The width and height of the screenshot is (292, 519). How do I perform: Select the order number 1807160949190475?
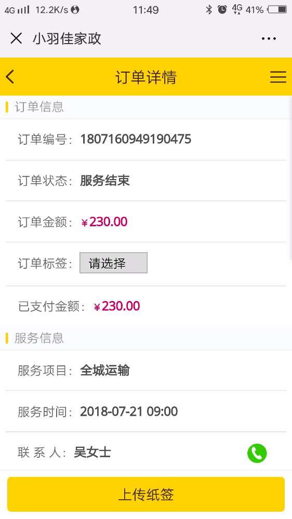136,139
